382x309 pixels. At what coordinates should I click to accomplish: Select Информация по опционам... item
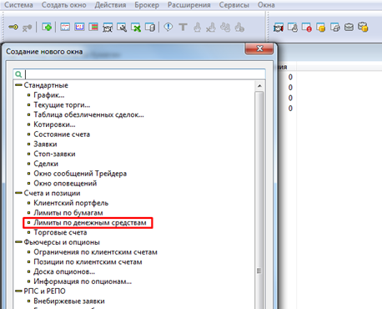point(83,281)
